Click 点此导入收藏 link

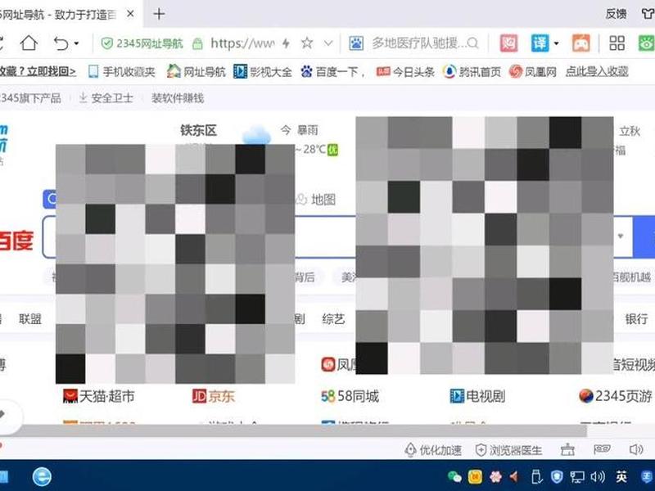pos(597,71)
